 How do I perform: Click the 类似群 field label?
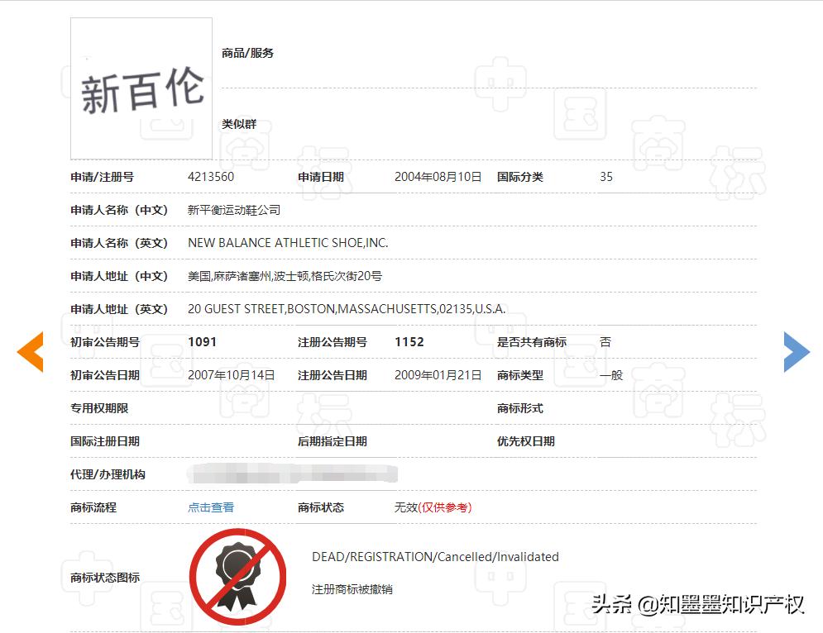coord(238,124)
